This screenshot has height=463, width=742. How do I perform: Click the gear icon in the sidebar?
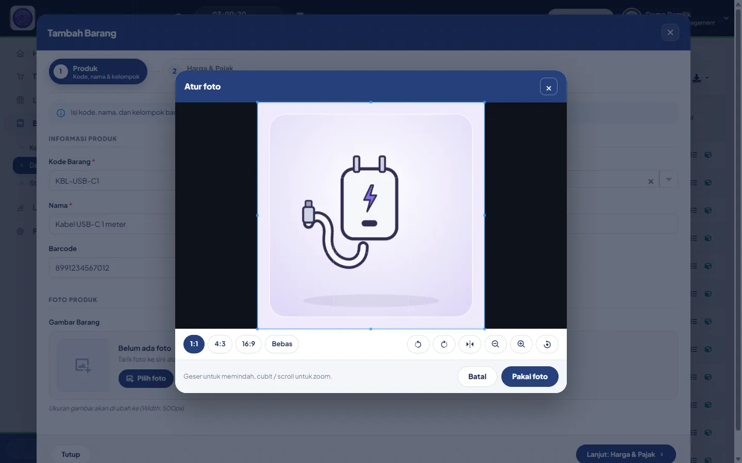click(x=21, y=231)
